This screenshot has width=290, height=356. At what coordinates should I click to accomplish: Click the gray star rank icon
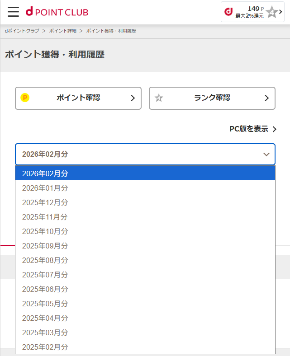(159, 98)
